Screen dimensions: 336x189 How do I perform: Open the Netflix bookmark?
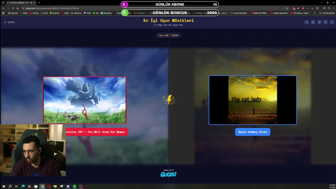coord(65,13)
